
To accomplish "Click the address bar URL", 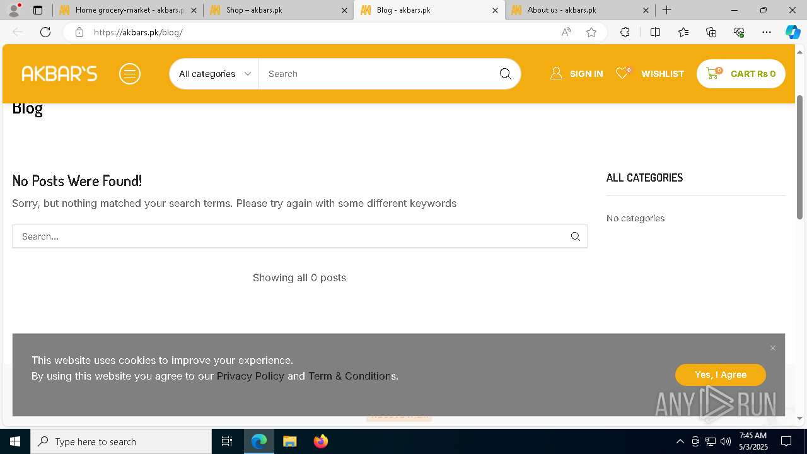I will [x=138, y=32].
